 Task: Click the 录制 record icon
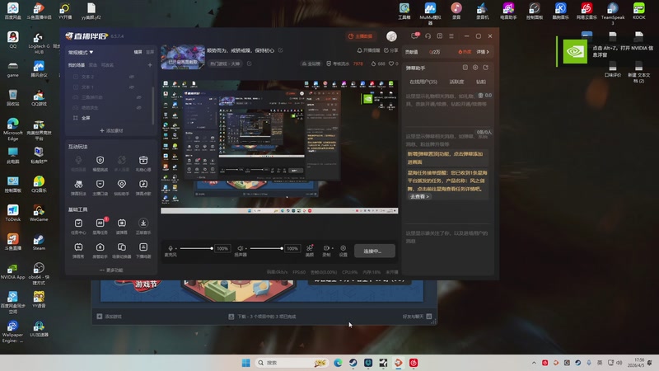(x=327, y=249)
